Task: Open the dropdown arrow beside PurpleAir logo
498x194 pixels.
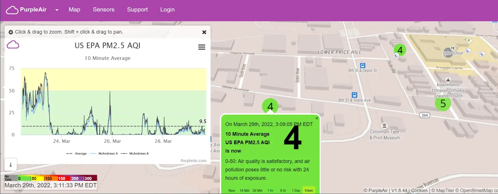Action: tap(57, 10)
